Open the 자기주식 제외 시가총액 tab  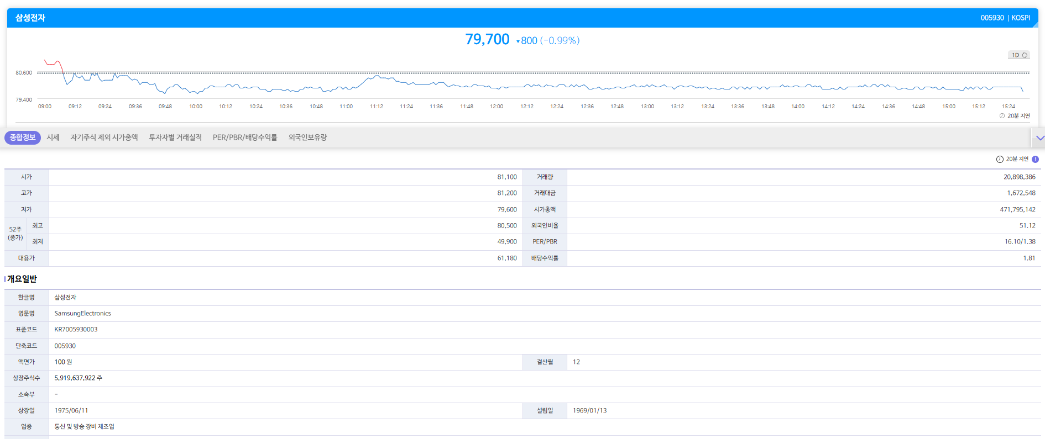(104, 137)
